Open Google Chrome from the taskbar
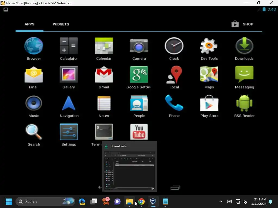 click(141, 201)
